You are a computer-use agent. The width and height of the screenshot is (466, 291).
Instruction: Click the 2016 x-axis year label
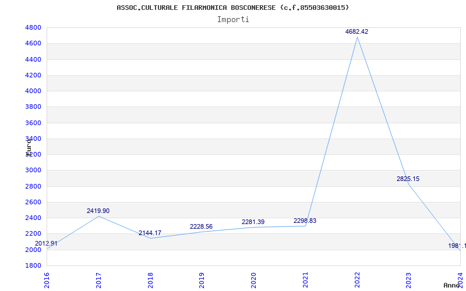[47, 281]
